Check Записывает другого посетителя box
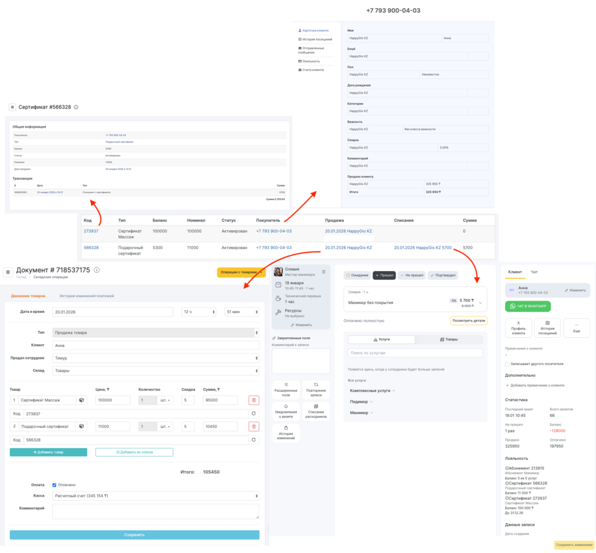Image resolution: width=596 pixels, height=553 pixels. point(508,364)
